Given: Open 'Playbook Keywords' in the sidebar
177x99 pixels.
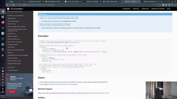Looking at the screenshot, I should (13, 21).
